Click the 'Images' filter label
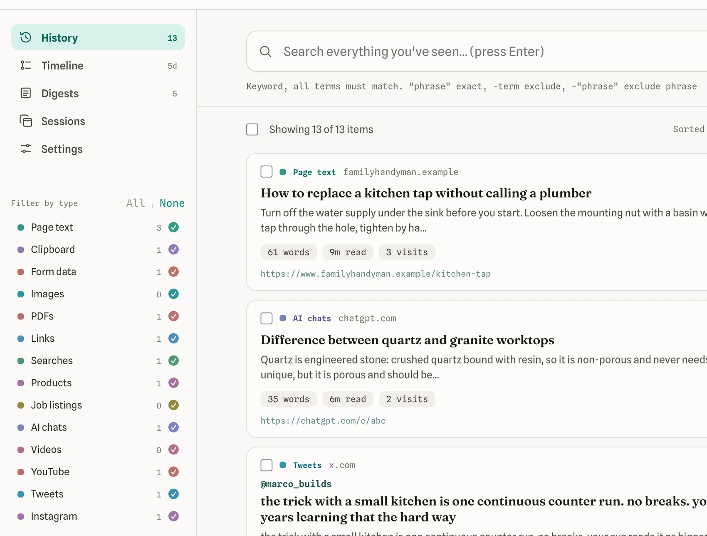The height and width of the screenshot is (536, 707). pyautogui.click(x=47, y=294)
